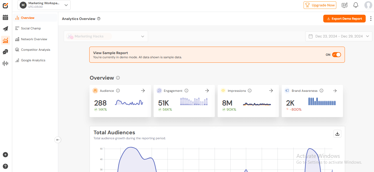Click the info icon beside Overview heading
The image size is (374, 172).
click(118, 78)
